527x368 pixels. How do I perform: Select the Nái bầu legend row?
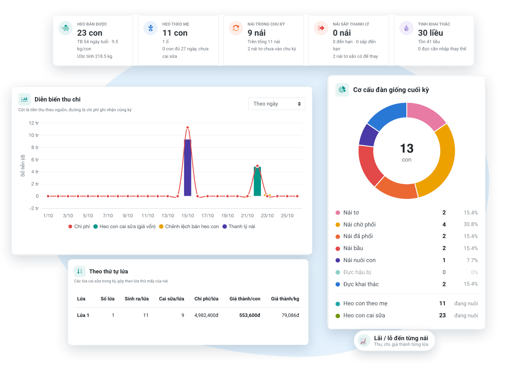pyautogui.click(x=407, y=248)
